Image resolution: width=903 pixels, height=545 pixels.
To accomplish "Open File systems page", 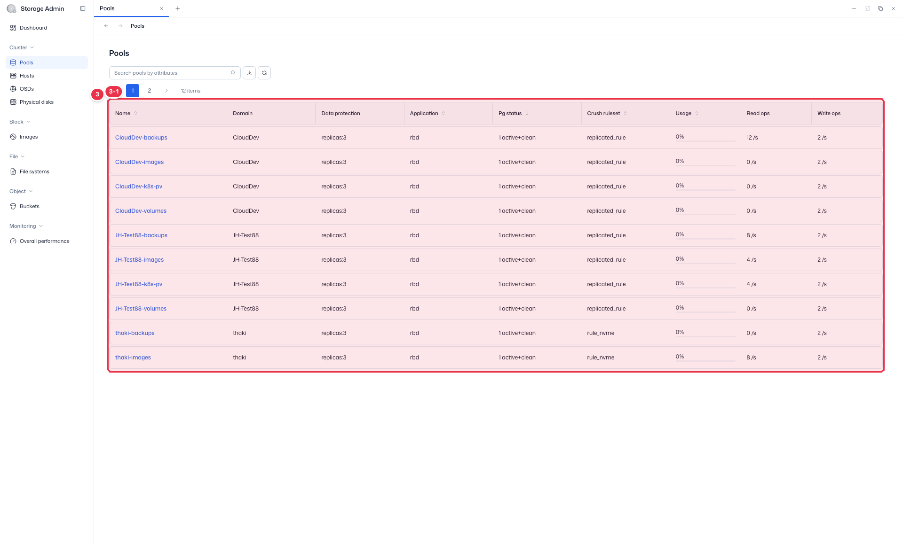I will [x=47, y=171].
